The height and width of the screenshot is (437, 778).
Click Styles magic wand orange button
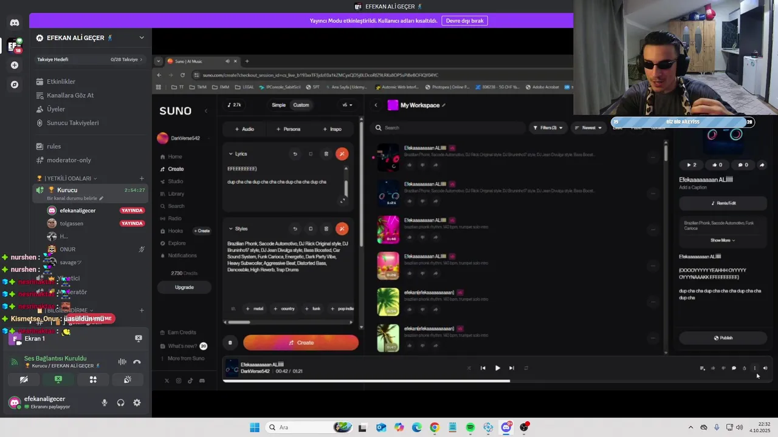tap(342, 229)
